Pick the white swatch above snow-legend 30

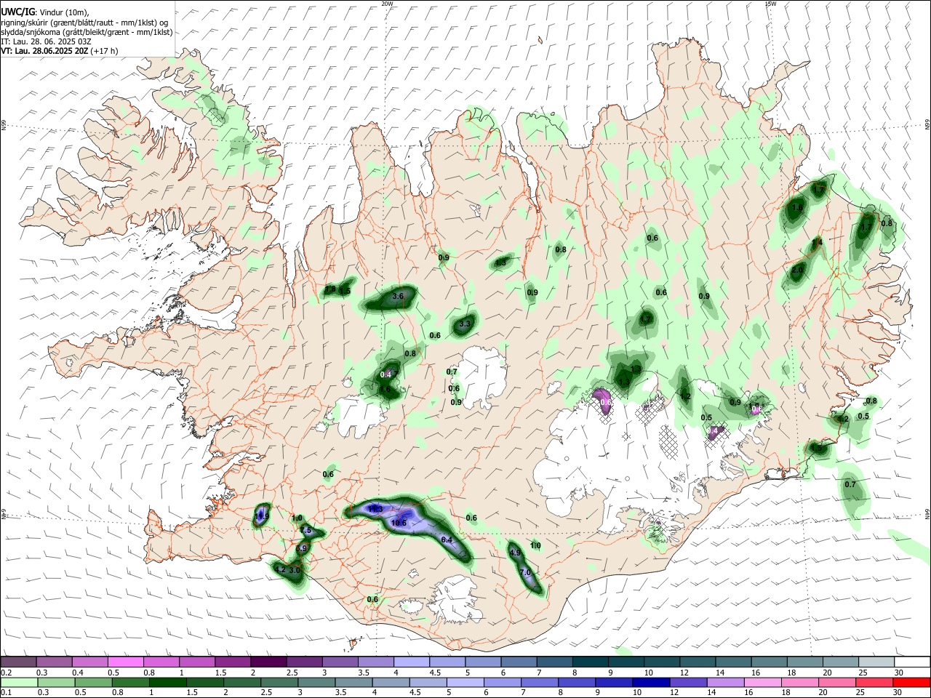[912, 662]
